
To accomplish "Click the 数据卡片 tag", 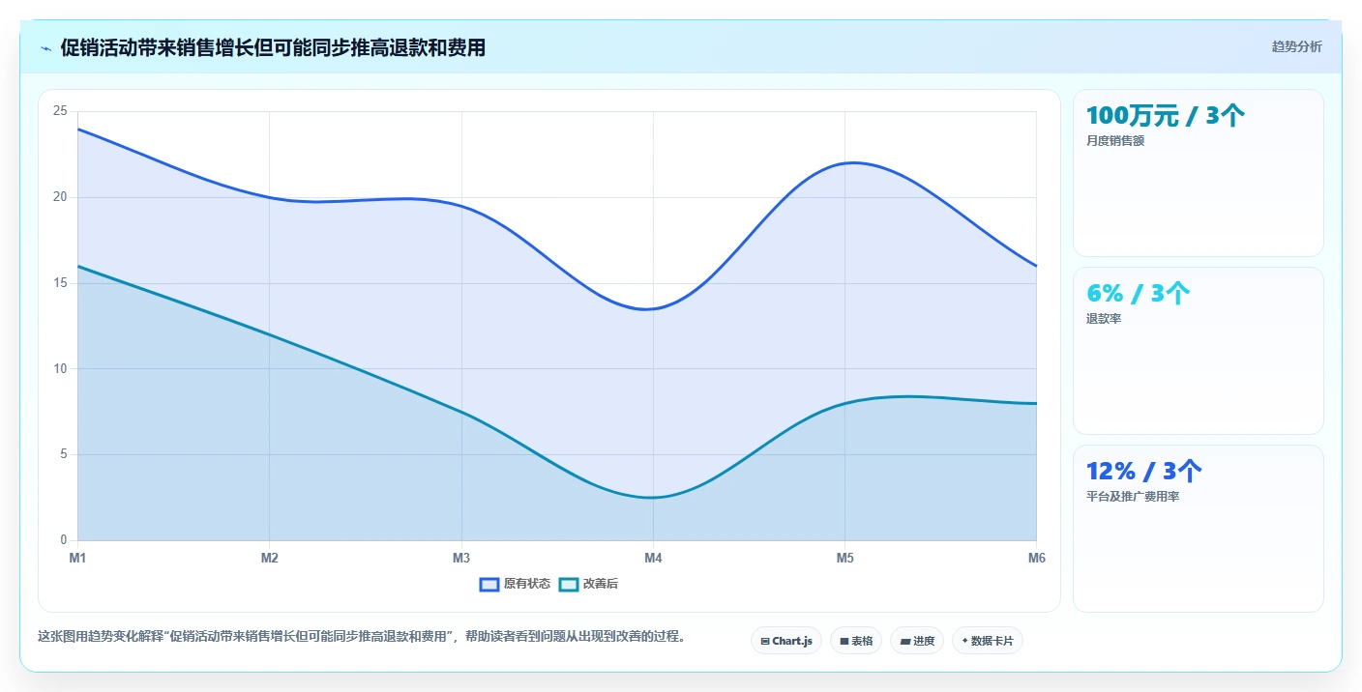I will [x=988, y=641].
